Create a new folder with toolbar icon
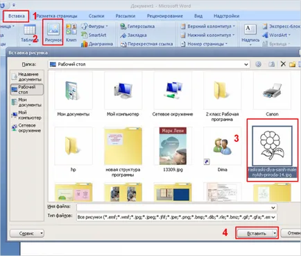 (293, 64)
